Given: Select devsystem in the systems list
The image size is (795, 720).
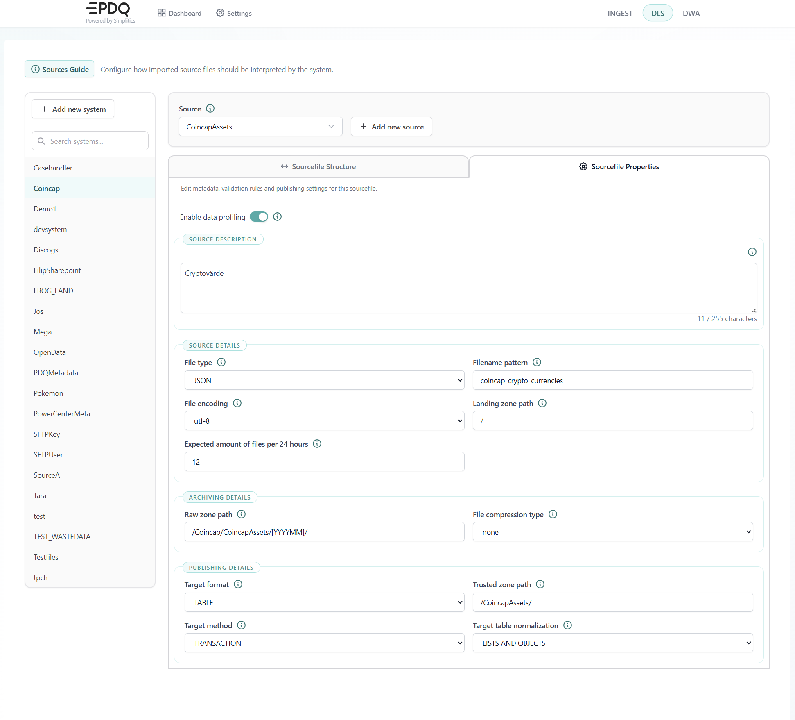Looking at the screenshot, I should coord(90,229).
